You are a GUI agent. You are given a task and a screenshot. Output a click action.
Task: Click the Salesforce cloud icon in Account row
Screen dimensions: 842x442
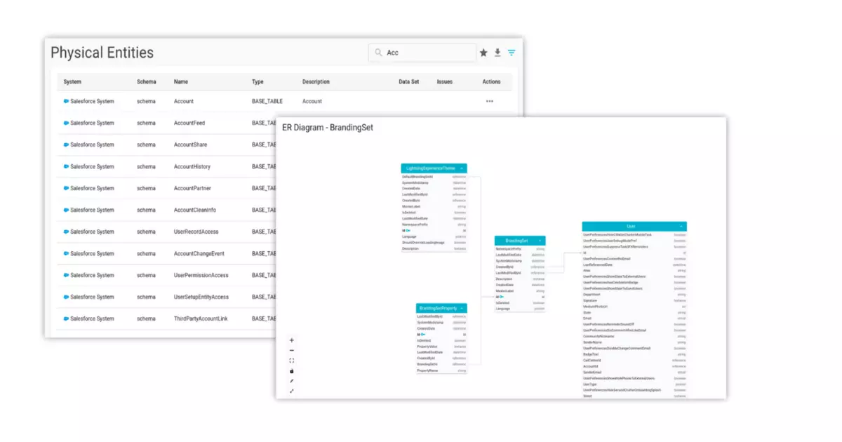point(67,101)
